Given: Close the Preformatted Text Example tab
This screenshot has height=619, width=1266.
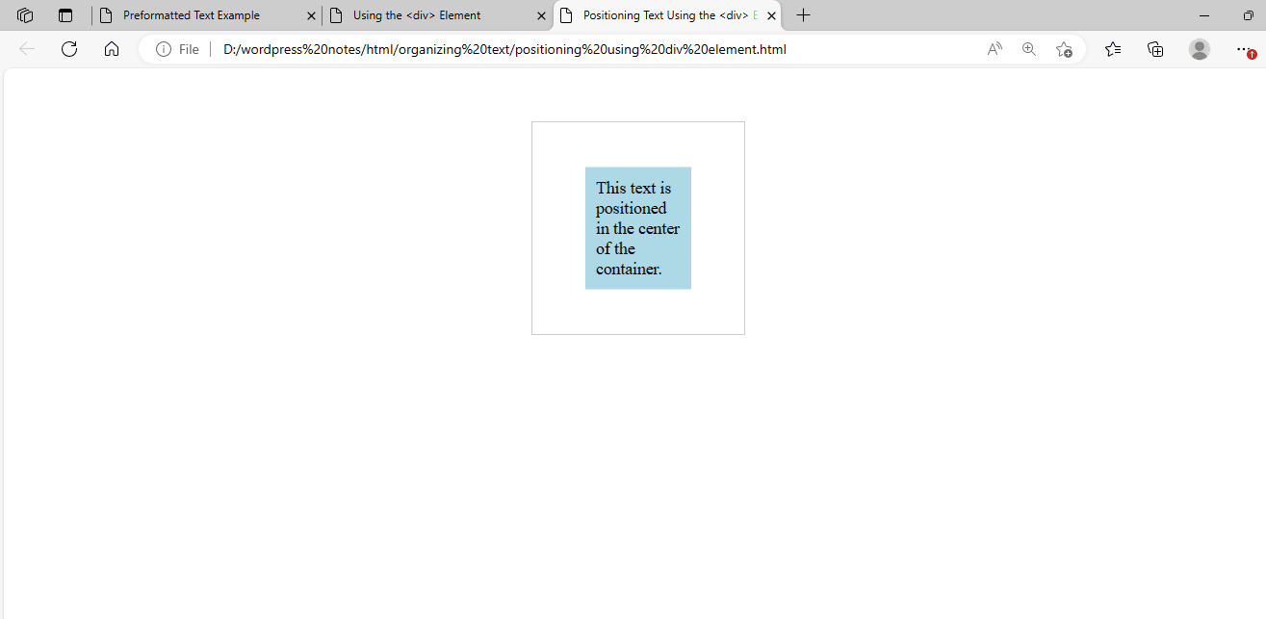Looking at the screenshot, I should click(x=311, y=16).
